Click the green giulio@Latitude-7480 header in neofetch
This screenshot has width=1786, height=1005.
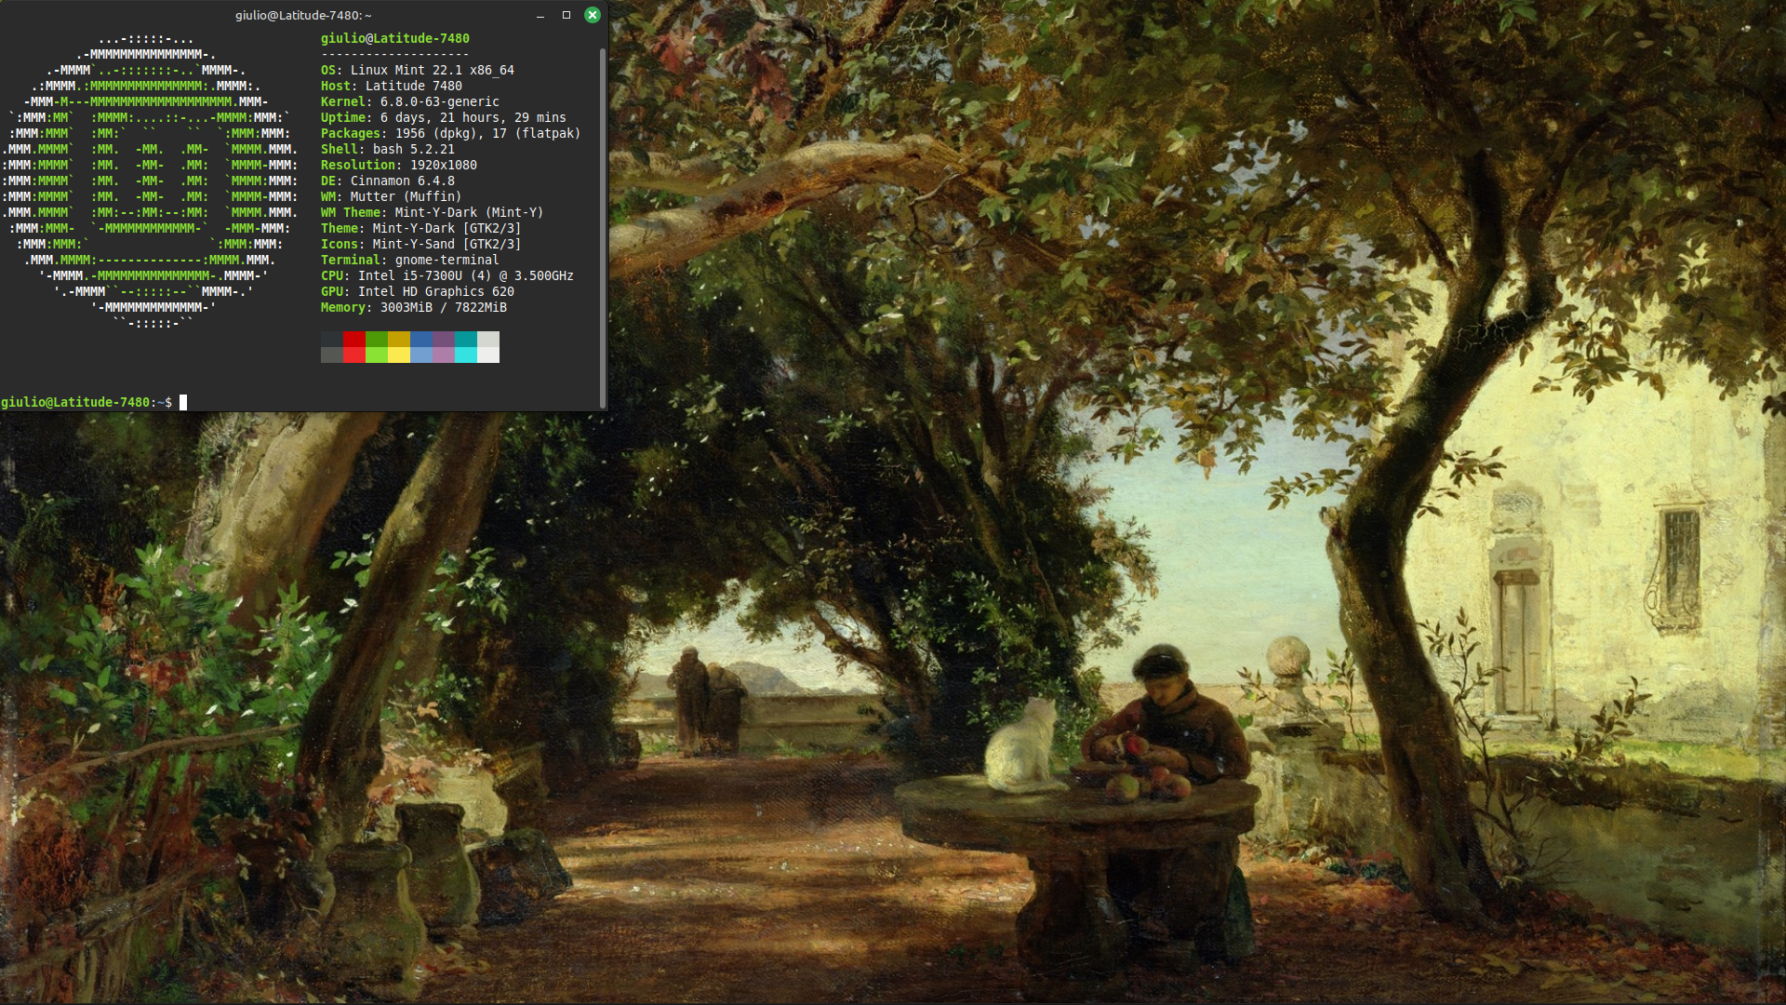tap(394, 38)
